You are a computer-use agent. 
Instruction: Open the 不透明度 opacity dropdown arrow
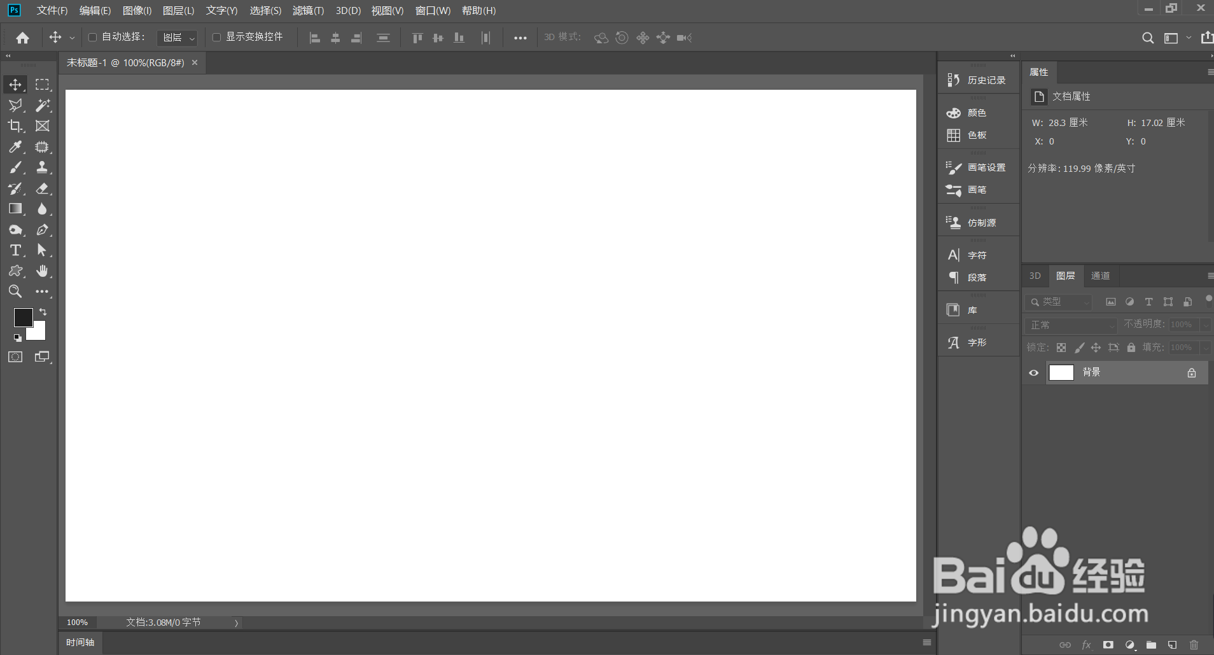(x=1205, y=325)
